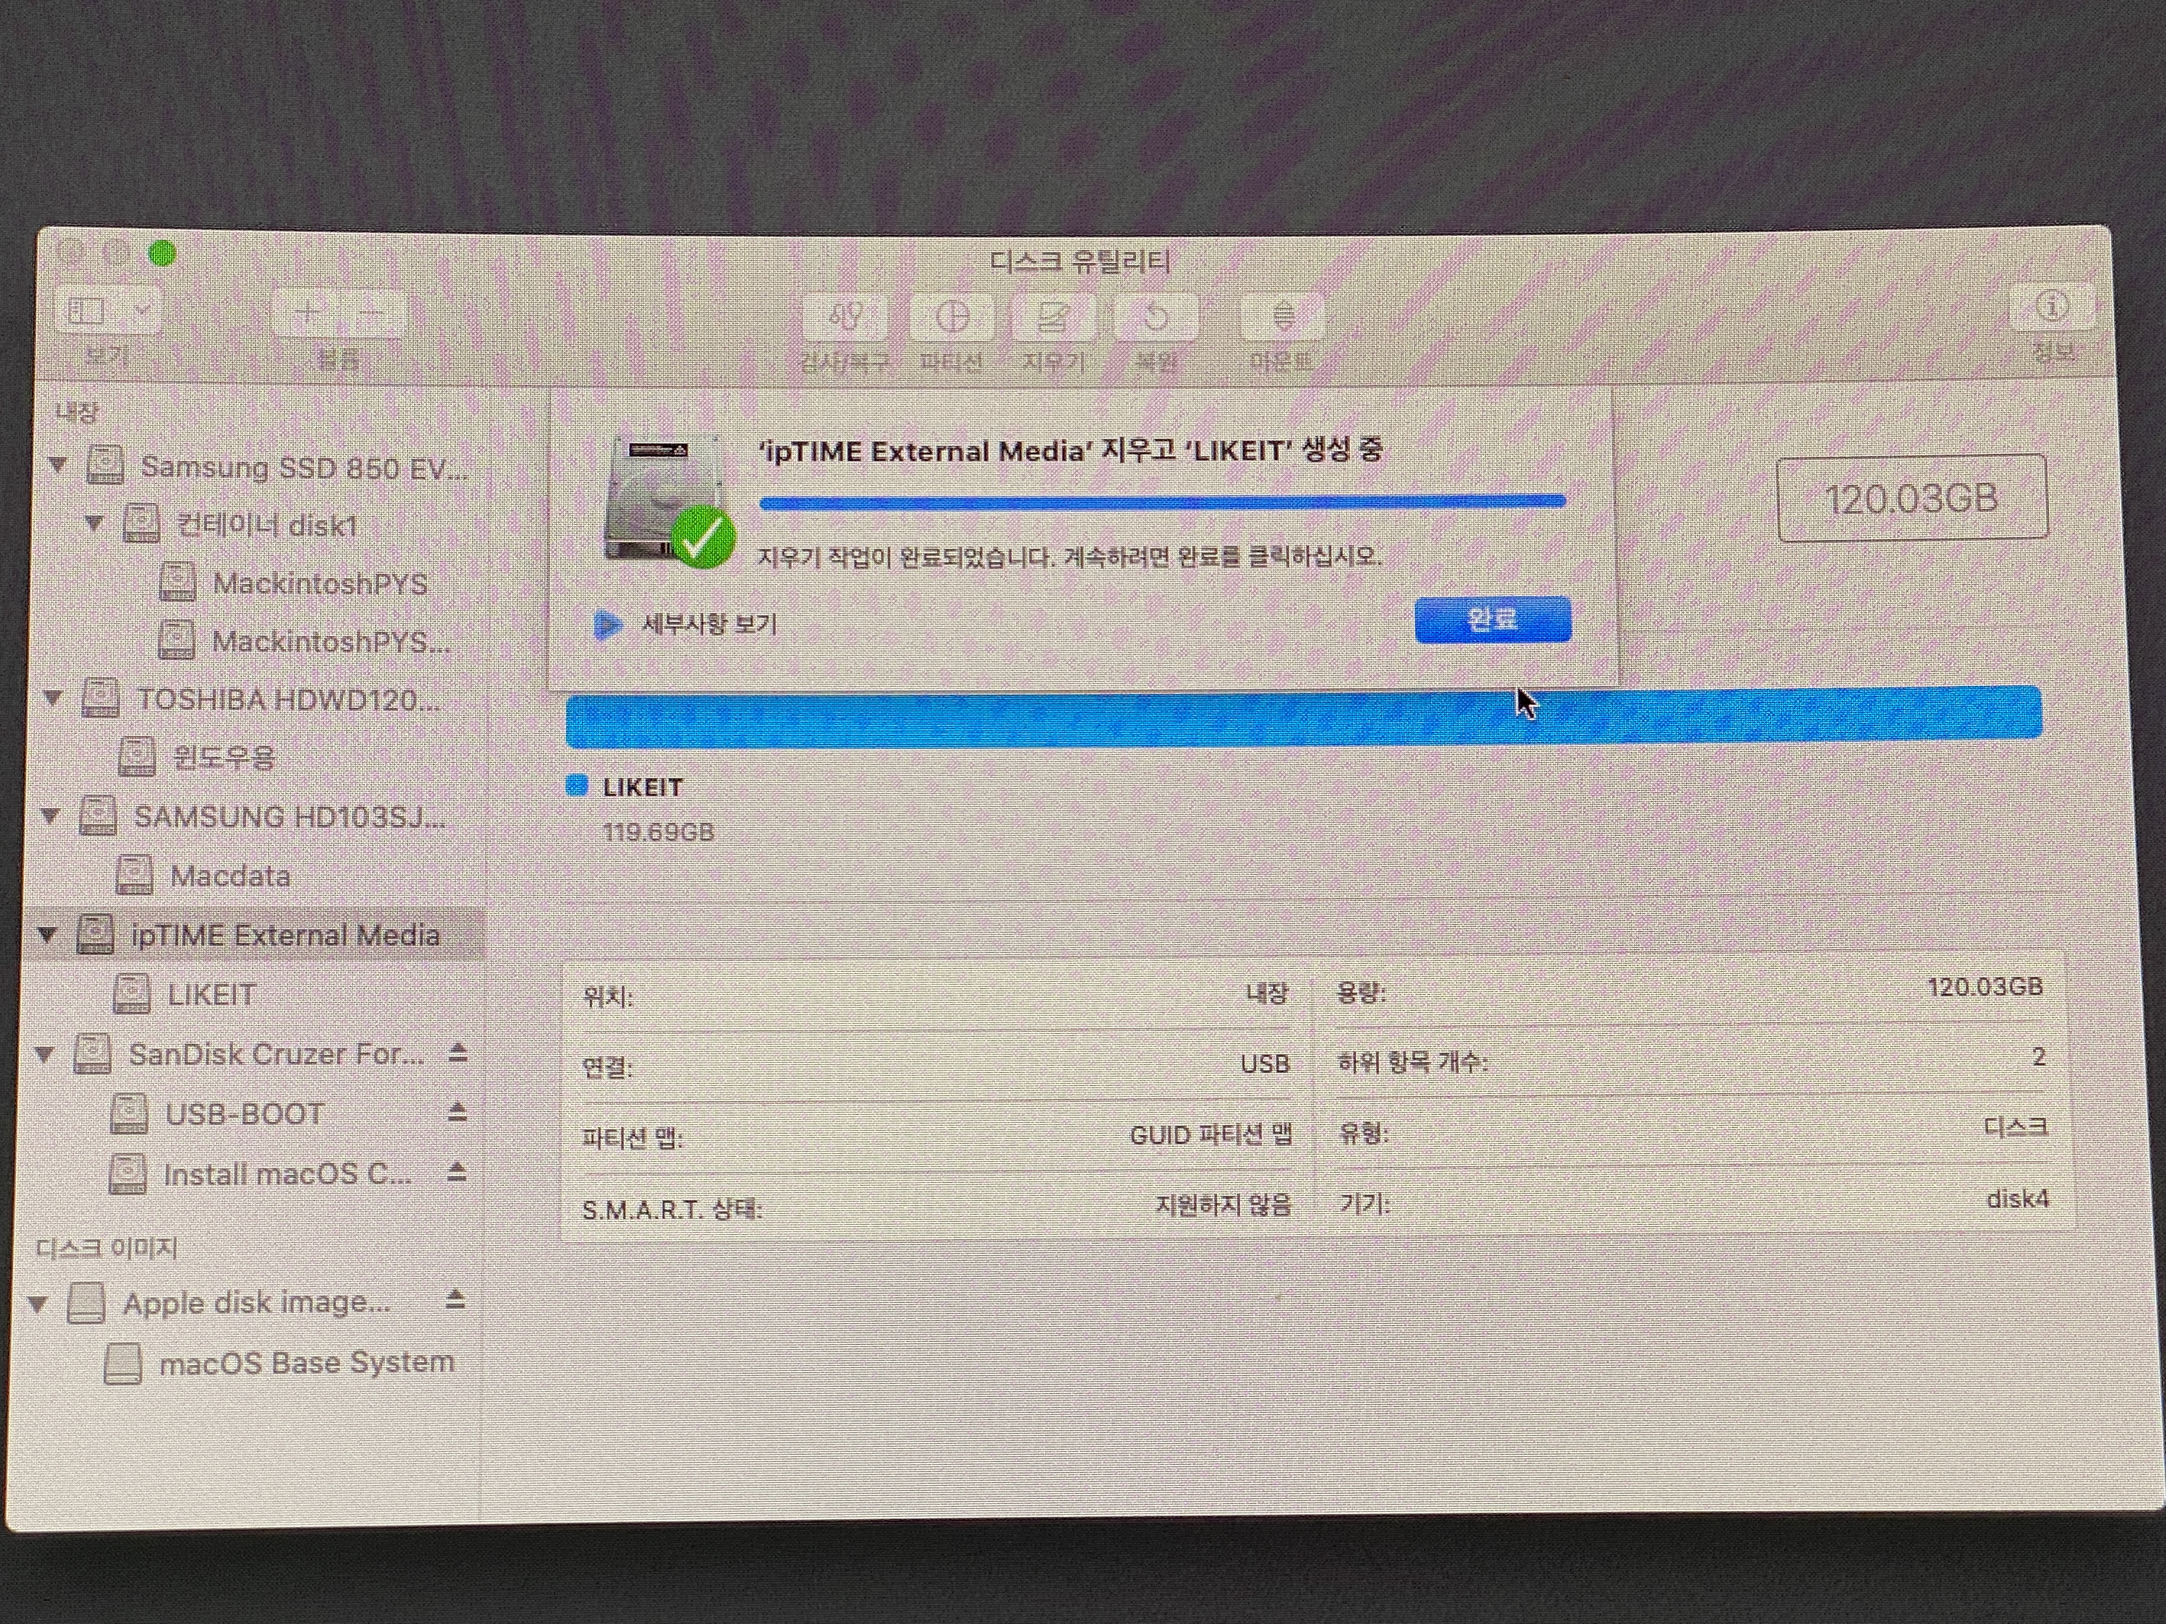Collapse the ipTIME External Media tree
Image resolution: width=2166 pixels, height=1624 pixels.
coord(46,934)
